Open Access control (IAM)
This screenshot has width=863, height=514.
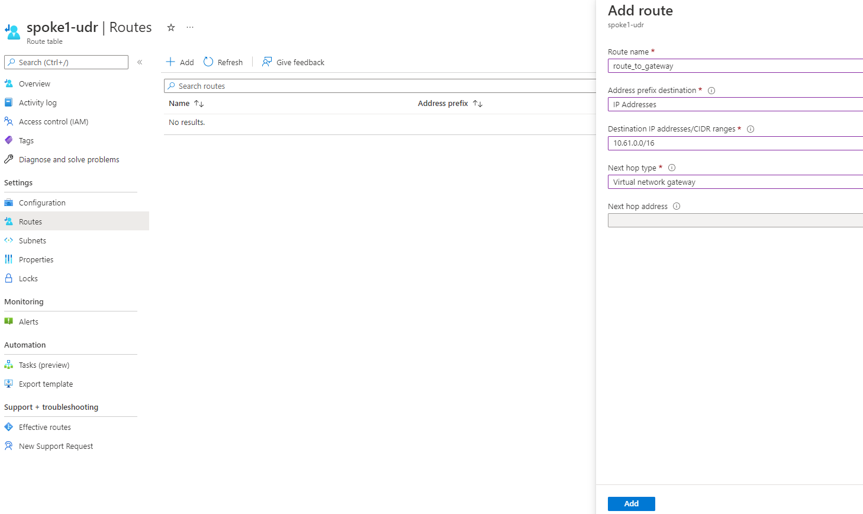53,122
